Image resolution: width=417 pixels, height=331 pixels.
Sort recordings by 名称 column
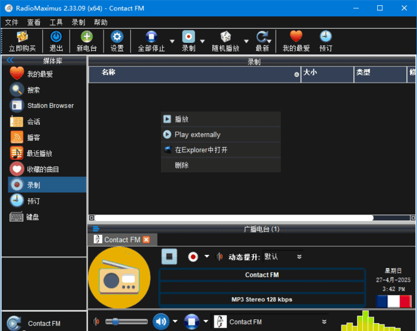point(194,74)
